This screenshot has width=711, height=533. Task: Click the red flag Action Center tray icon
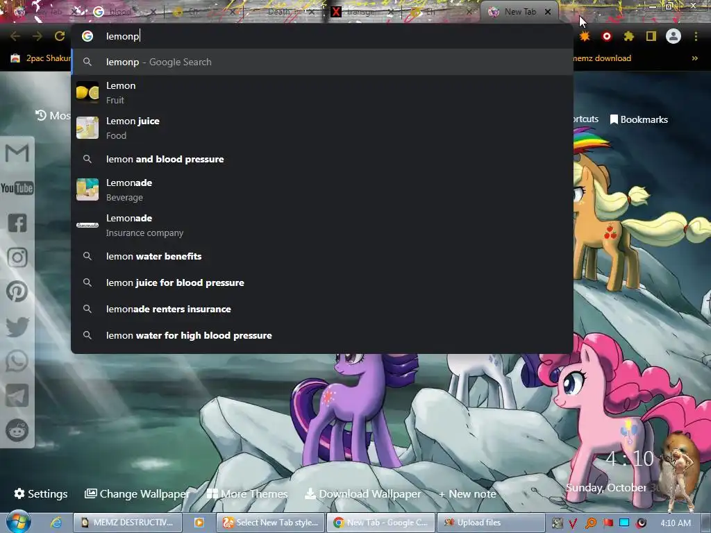point(608,523)
